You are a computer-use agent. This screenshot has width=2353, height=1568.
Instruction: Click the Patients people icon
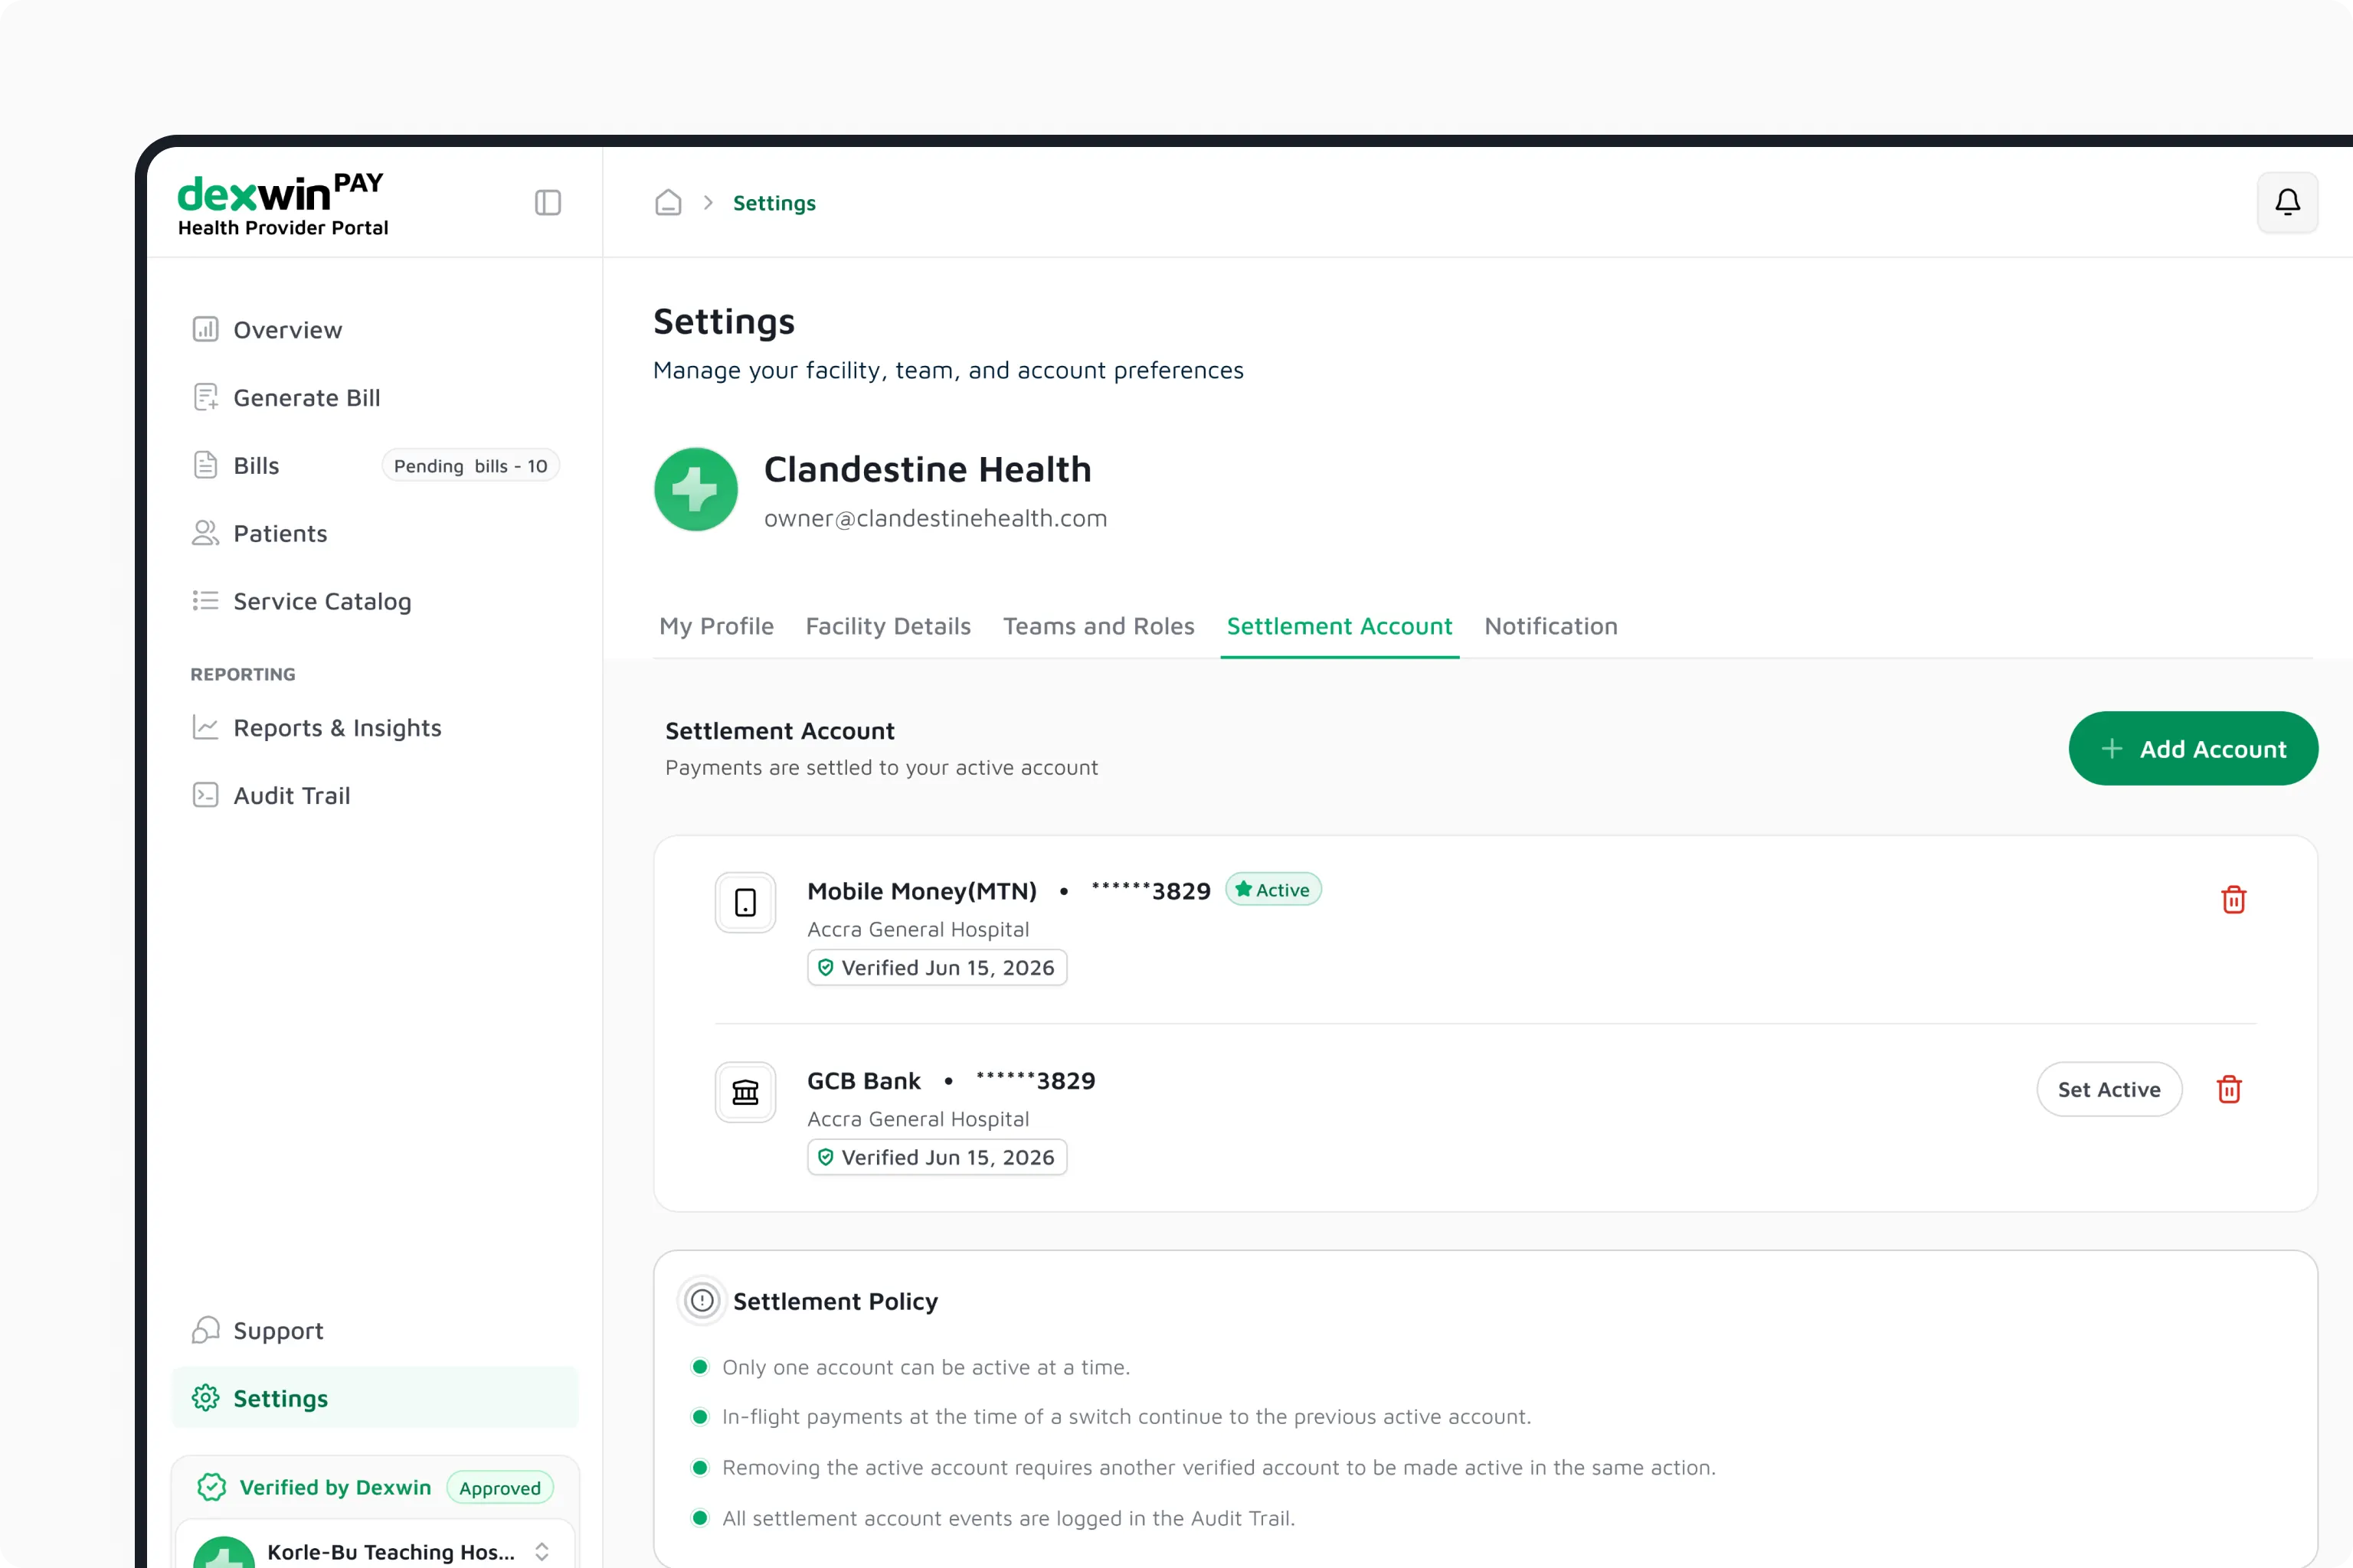[205, 533]
